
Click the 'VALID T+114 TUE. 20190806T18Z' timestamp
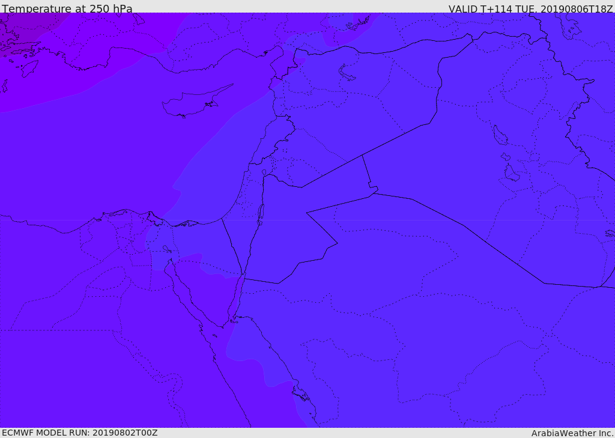[x=531, y=8]
